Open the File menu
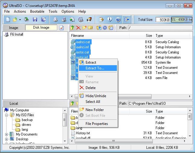 7,11
